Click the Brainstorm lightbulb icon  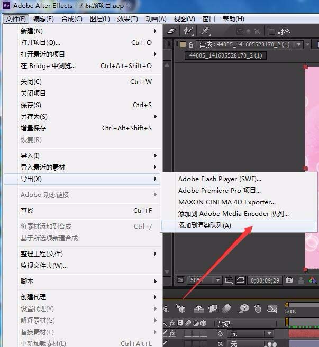pyautogui.click(x=244, y=309)
